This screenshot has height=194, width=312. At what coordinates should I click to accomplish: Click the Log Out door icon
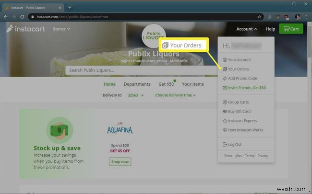tap(225, 144)
